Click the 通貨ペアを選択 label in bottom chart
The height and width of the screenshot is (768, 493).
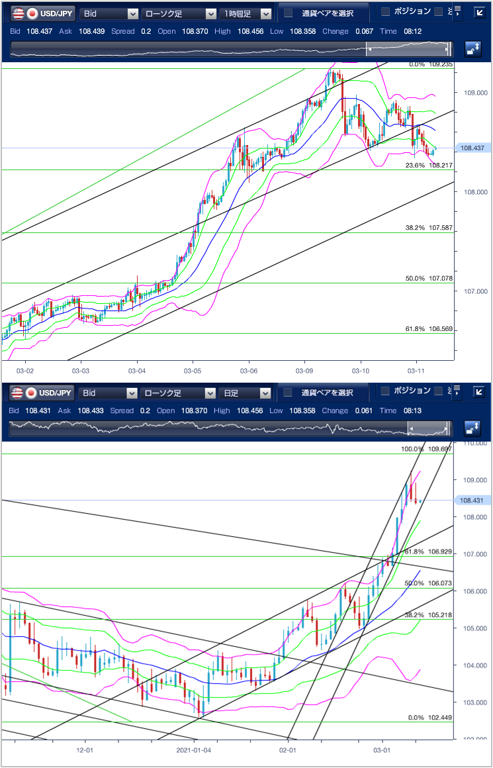point(327,393)
